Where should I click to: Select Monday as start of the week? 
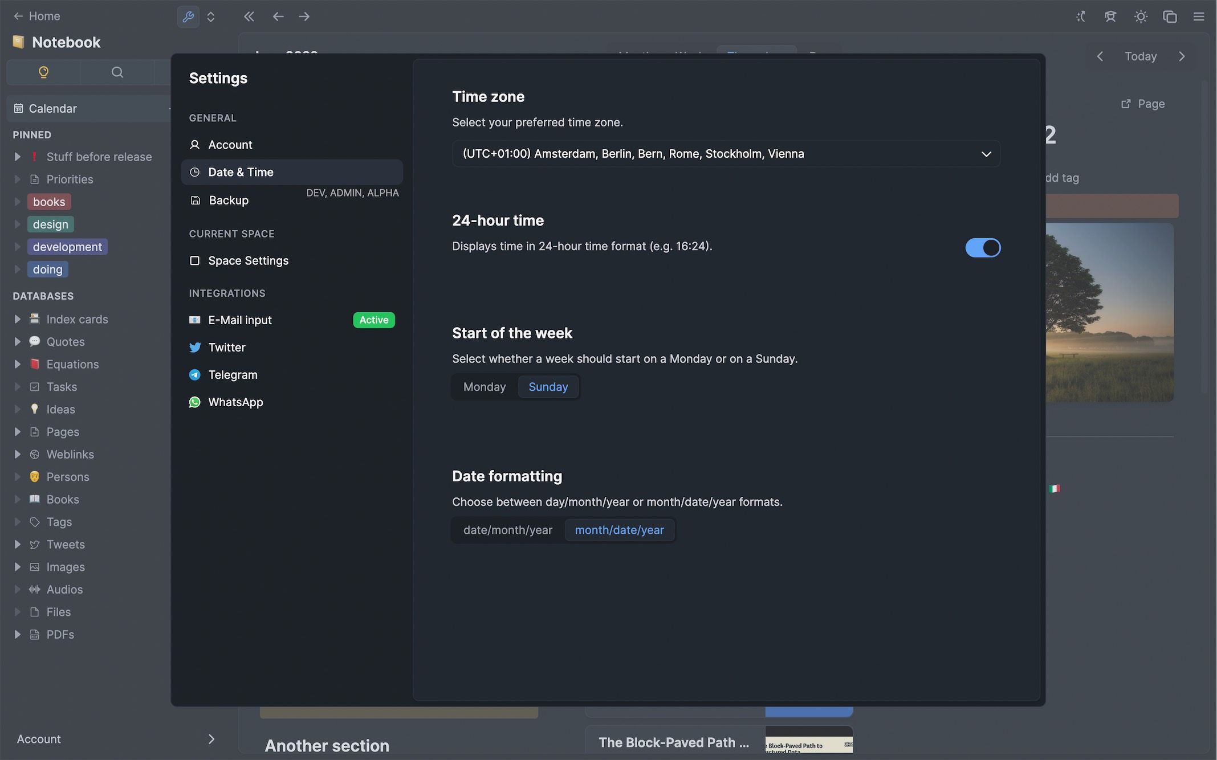click(x=484, y=387)
